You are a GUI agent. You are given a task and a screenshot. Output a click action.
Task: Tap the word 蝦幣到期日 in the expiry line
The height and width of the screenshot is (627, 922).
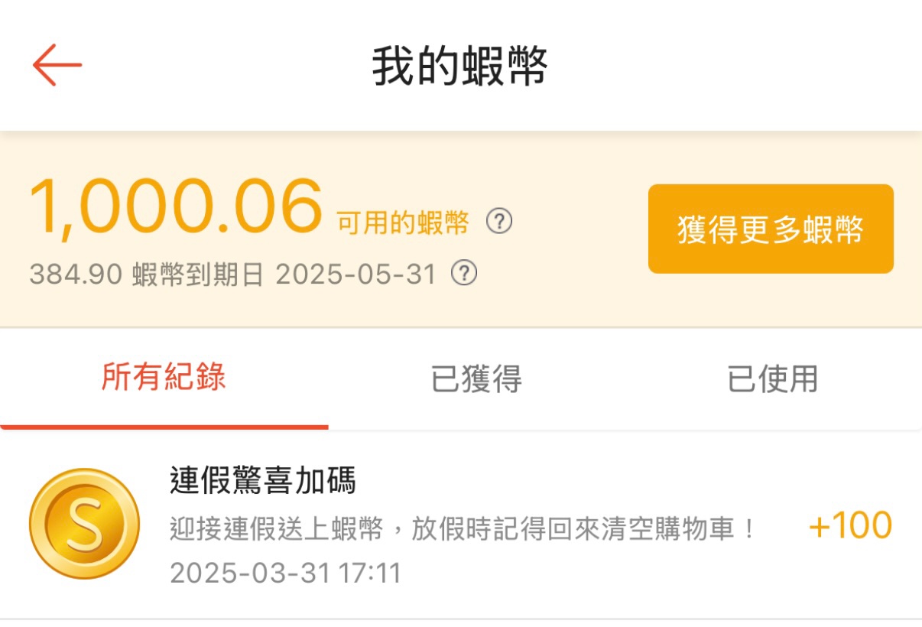pos(198,274)
